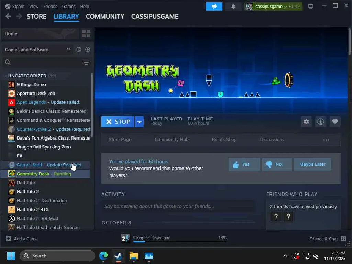Open the CASSIPUSGAME profile tab

point(155,16)
